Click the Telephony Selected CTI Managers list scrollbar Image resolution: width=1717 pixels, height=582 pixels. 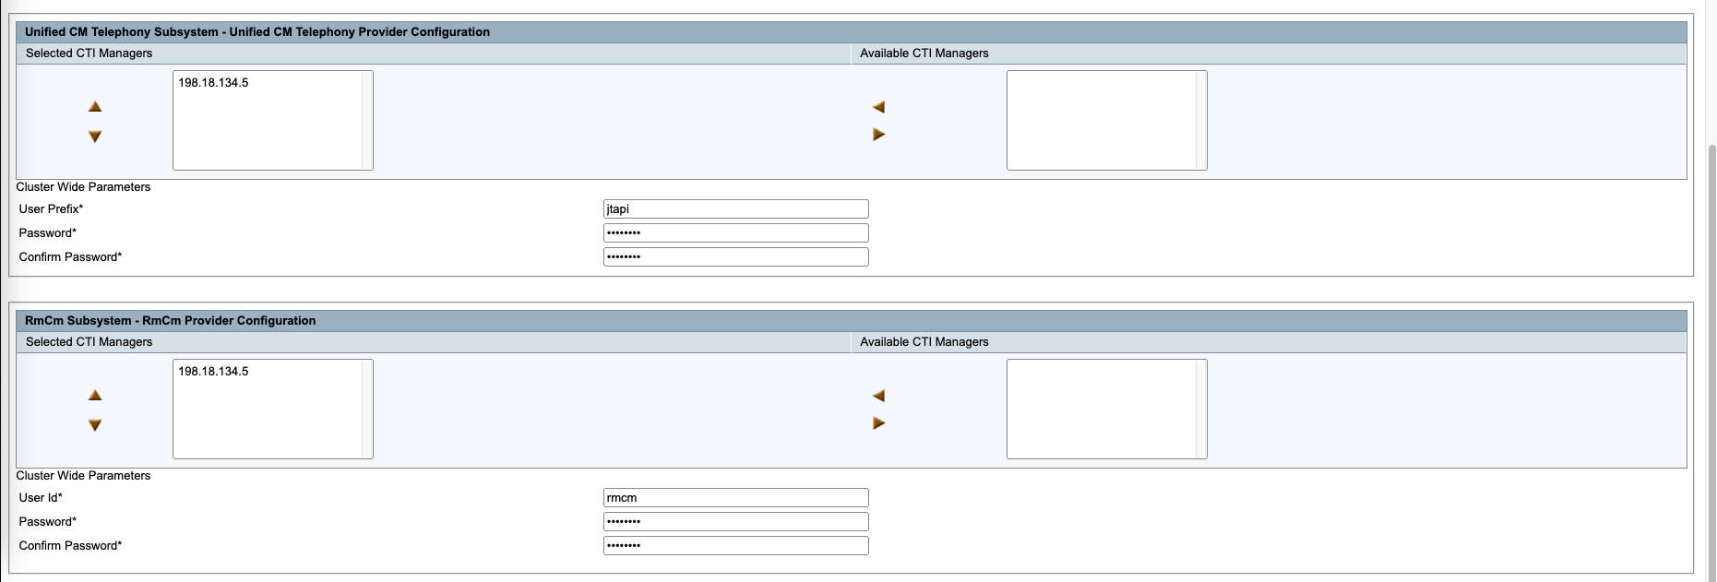(367, 120)
